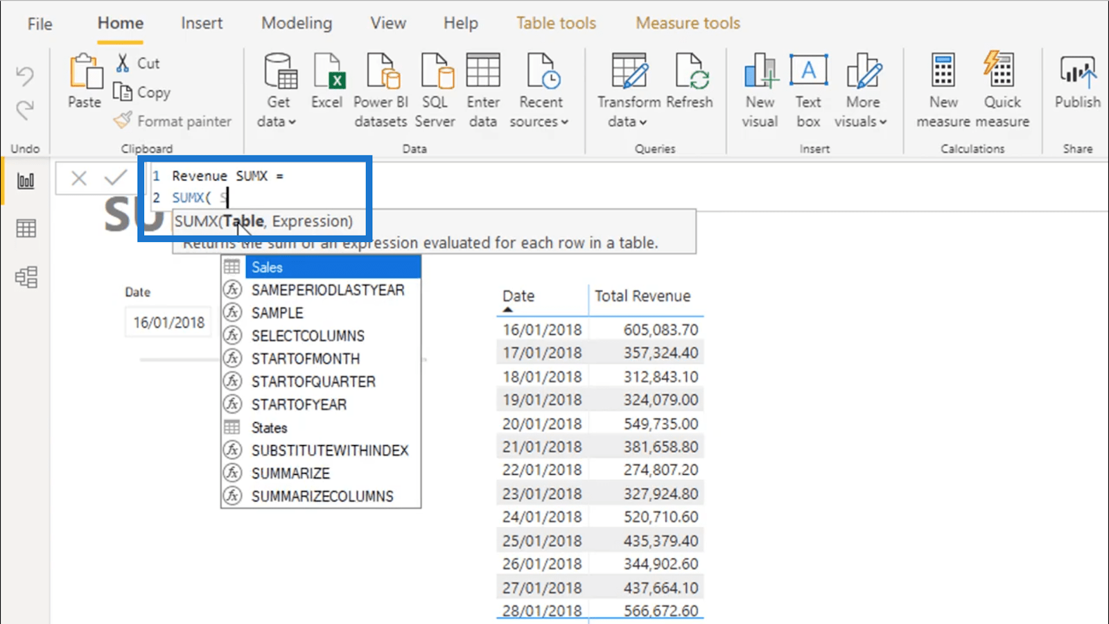Screen dimensions: 1109x624
Task: Select Sales table in autocomplete list
Action: tap(321, 267)
